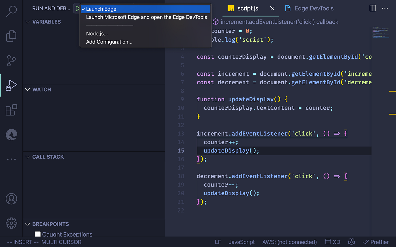Open the Manage settings gear
The image size is (396, 247).
coord(11,223)
